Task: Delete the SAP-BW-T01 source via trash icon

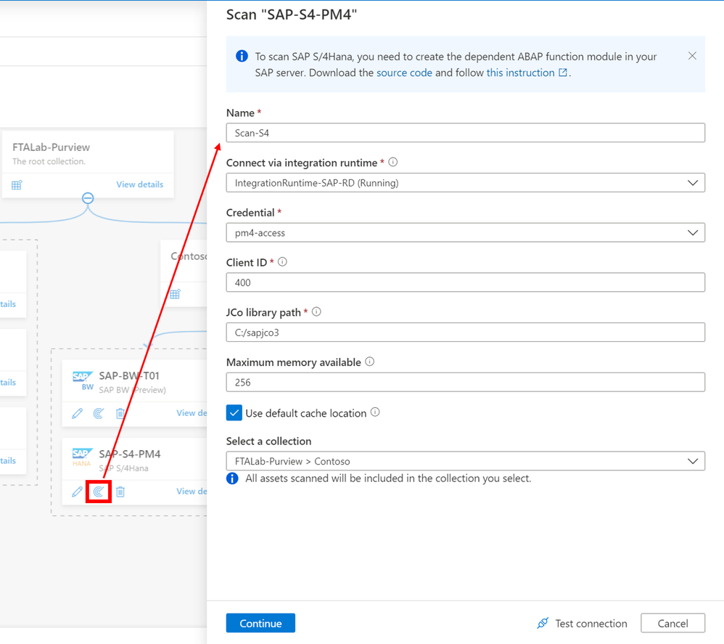Action: click(120, 413)
